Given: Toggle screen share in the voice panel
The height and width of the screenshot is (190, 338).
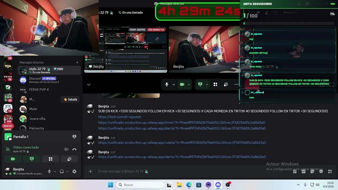Looking at the screenshot, I should coord(32,159).
